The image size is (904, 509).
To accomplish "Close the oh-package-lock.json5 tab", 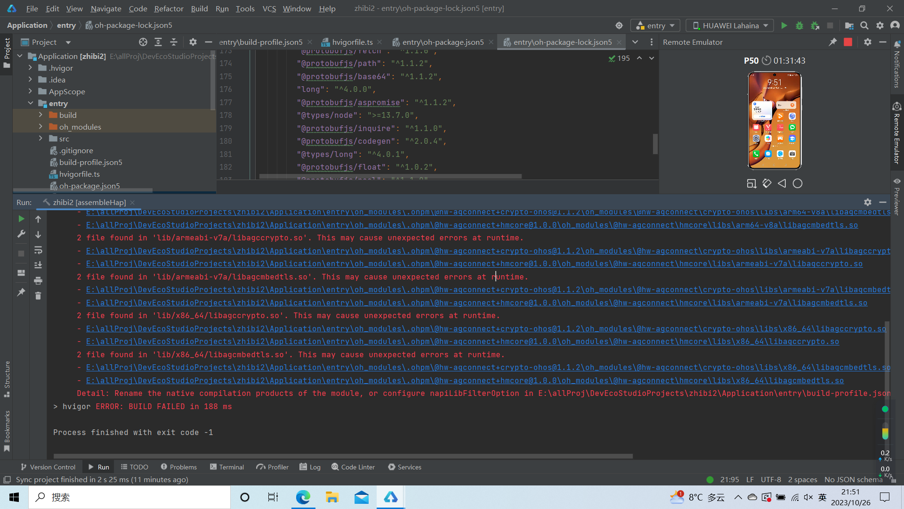I will (619, 42).
